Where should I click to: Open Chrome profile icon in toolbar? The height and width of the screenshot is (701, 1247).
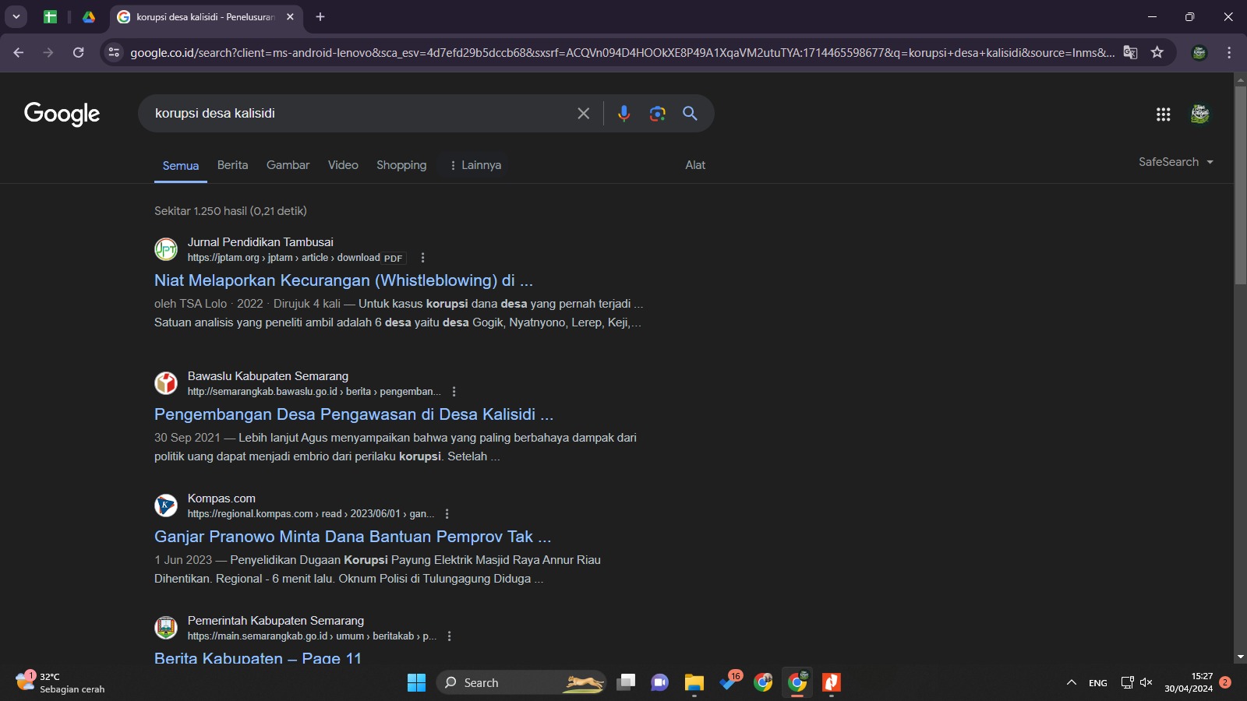[x=1199, y=52]
